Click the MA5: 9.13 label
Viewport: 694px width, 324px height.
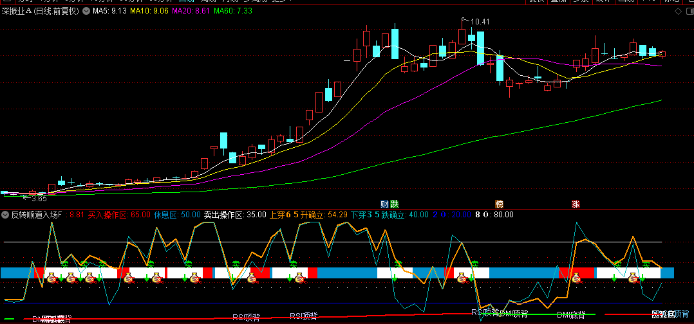tap(109, 12)
